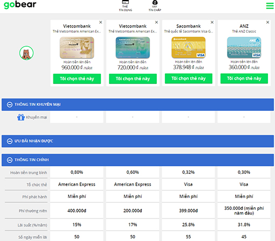Click the 350.000đ miễn phí năm đầu cell
Viewport: 275px width, 241px height.
pyautogui.click(x=244, y=211)
